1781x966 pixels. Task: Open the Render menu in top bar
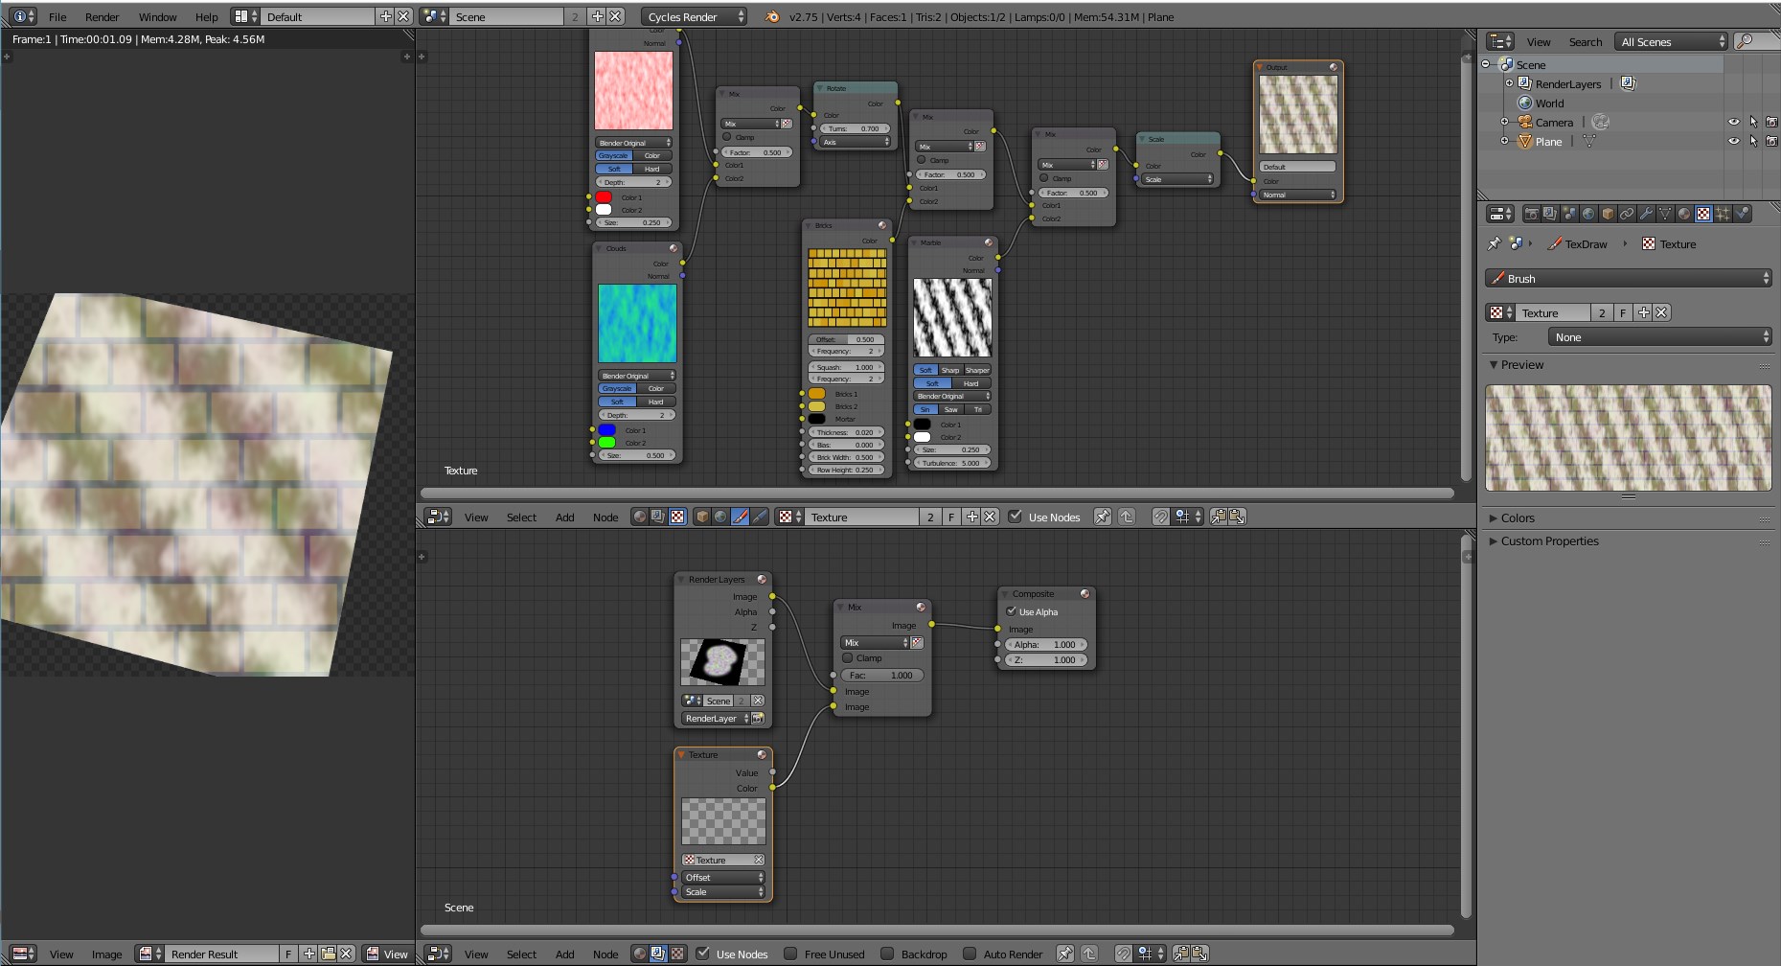click(102, 16)
